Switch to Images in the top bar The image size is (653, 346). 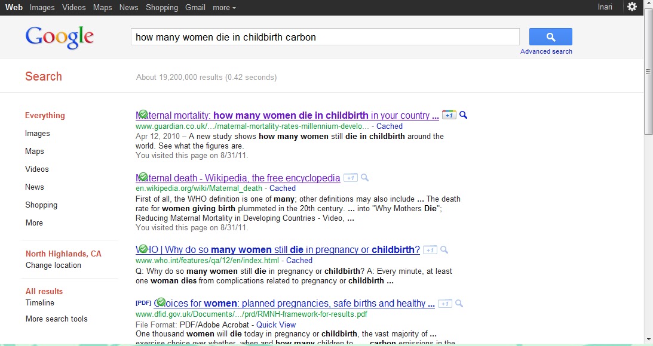42,8
